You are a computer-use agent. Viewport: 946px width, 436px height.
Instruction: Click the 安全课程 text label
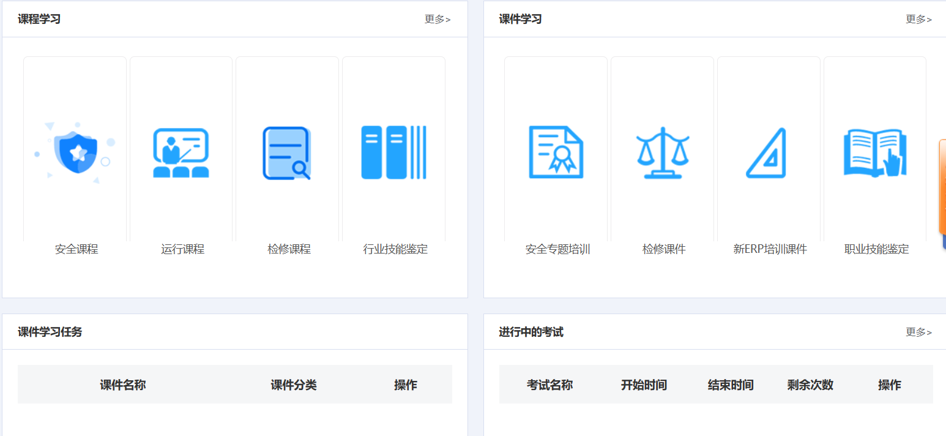76,249
